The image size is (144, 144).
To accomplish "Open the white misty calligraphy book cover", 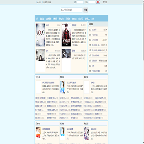I will 40,35.
